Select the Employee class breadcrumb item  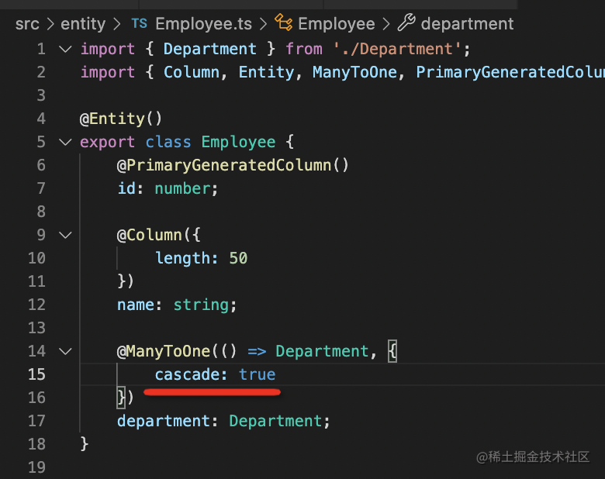[x=336, y=24]
